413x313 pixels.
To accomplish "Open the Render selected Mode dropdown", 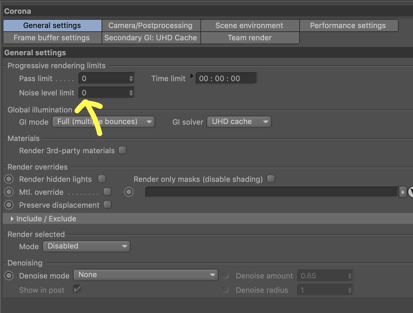I will (x=87, y=246).
